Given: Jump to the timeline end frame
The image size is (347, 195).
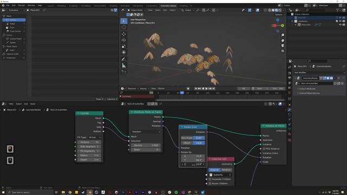Looking at the screenshot, I should 214,89.
